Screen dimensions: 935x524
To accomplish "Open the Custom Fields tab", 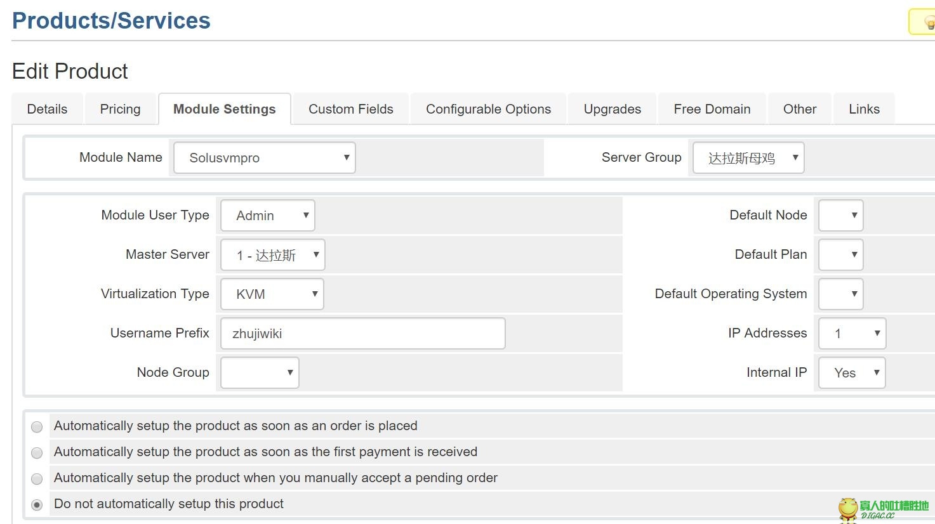I will pos(351,109).
